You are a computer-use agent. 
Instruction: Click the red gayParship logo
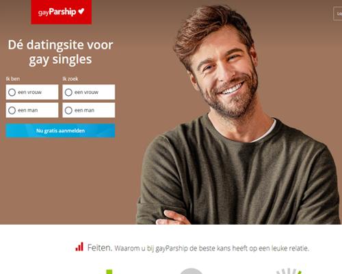[62, 12]
